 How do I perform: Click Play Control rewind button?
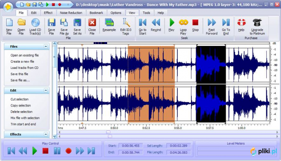[23, 151]
